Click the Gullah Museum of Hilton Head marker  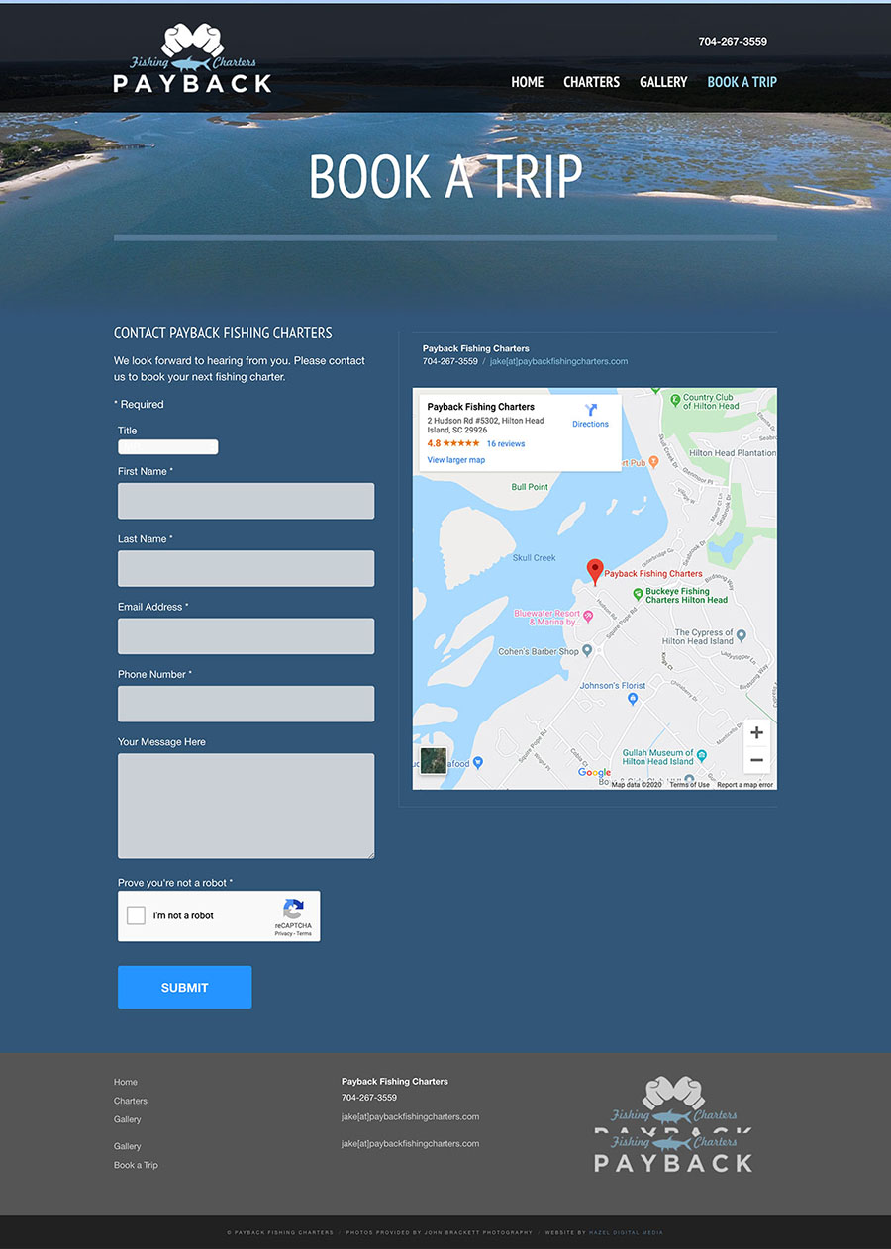702,755
